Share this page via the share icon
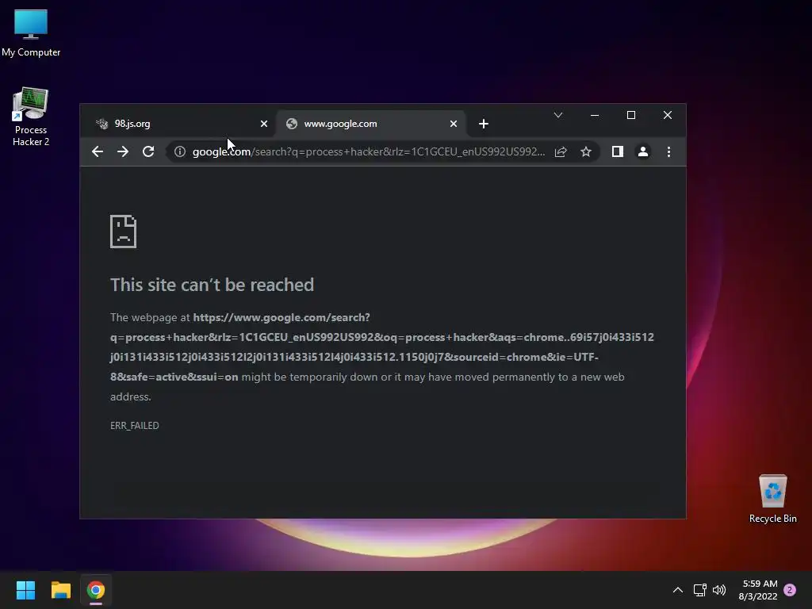Screen dimensions: 812x609 point(561,151)
